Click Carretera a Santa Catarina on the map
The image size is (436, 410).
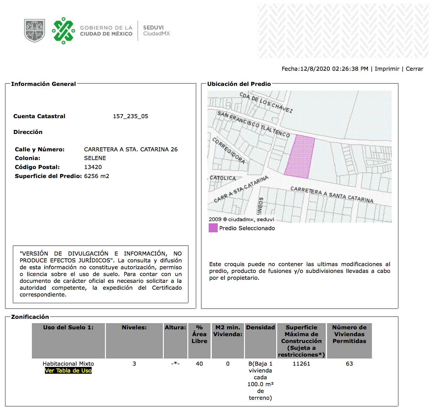pos(333,192)
